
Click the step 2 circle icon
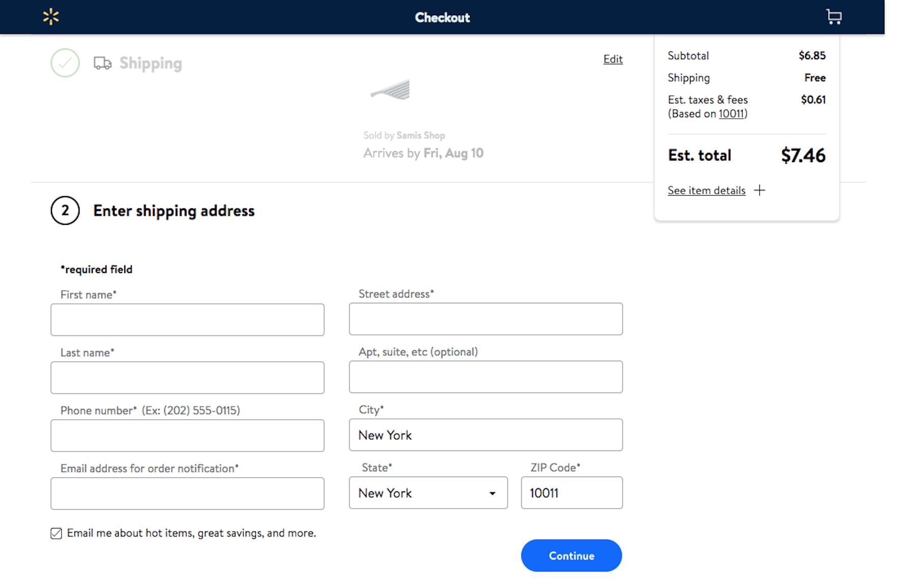(x=65, y=210)
